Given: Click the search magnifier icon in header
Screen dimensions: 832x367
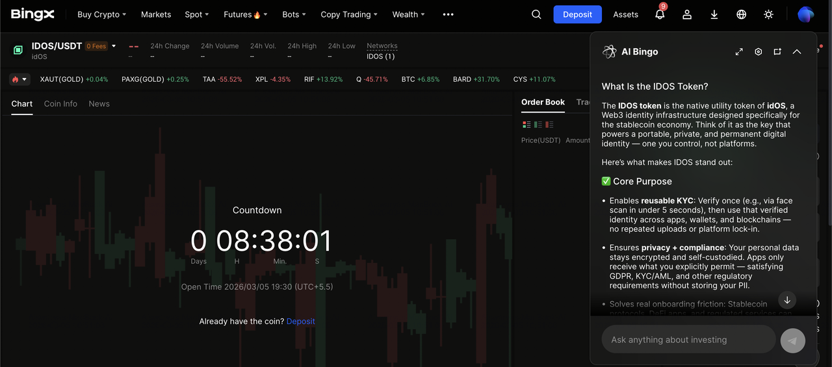Looking at the screenshot, I should click(x=536, y=14).
